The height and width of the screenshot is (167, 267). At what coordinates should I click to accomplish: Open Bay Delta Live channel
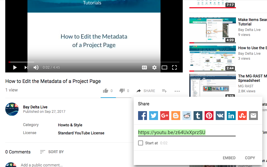[35, 107]
